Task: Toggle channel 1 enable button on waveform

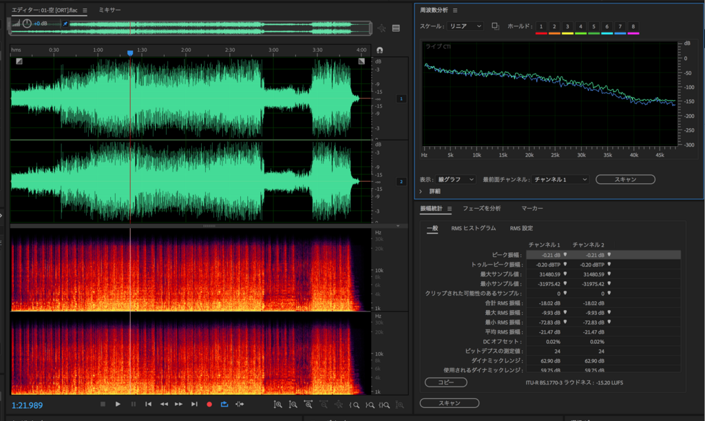Action: [x=401, y=99]
